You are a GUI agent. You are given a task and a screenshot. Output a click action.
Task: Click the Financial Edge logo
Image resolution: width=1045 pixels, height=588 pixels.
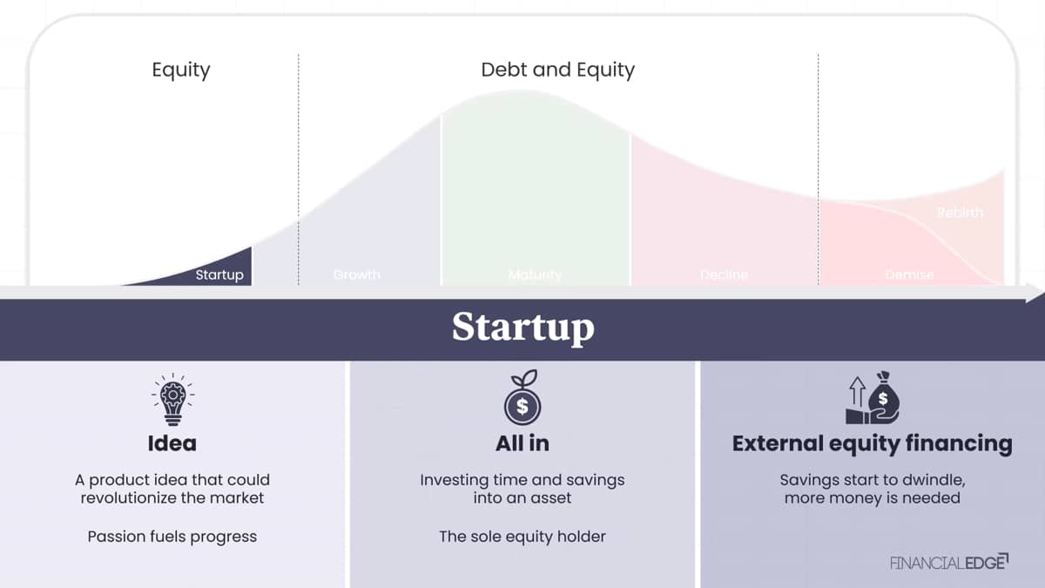(x=949, y=562)
